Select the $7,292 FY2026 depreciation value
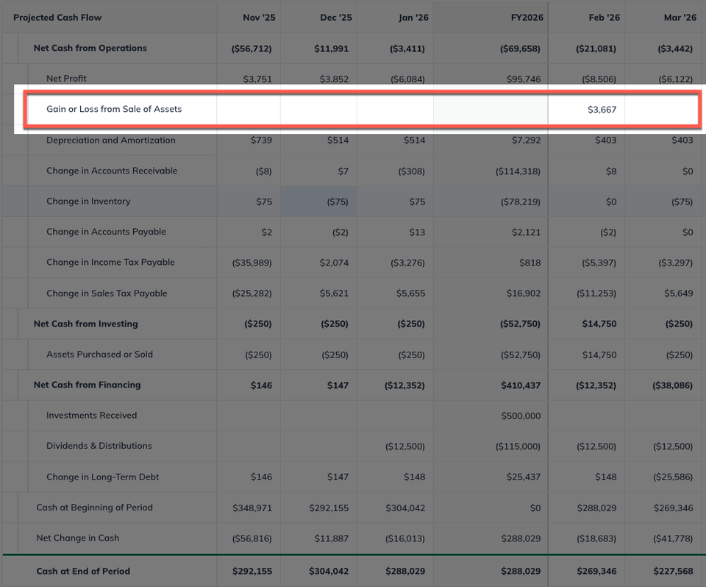Viewport: 706px width, 587px height. click(526, 140)
